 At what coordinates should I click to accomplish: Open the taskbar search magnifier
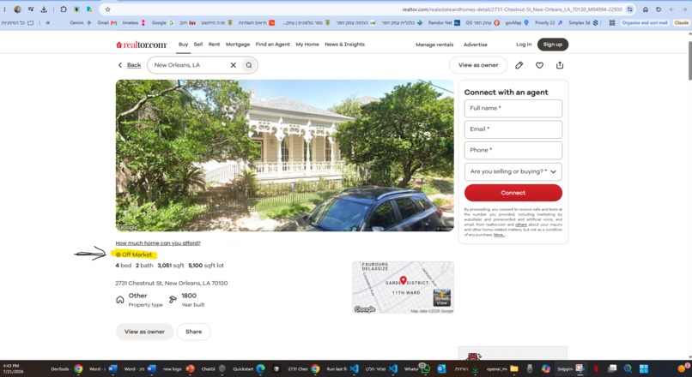pyautogui.click(x=628, y=368)
